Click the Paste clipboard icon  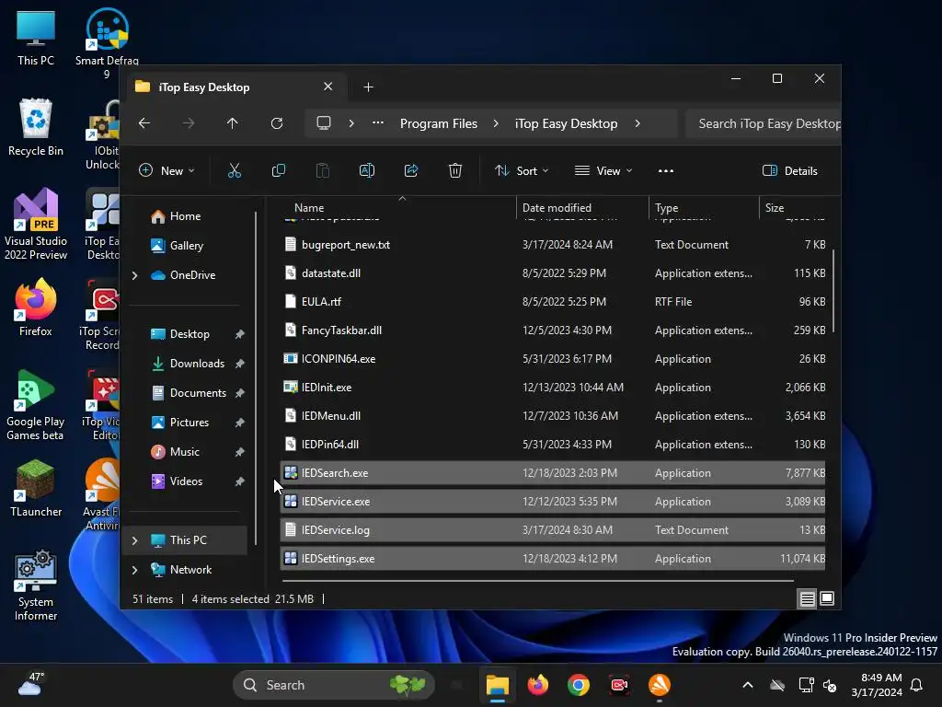[x=323, y=170]
